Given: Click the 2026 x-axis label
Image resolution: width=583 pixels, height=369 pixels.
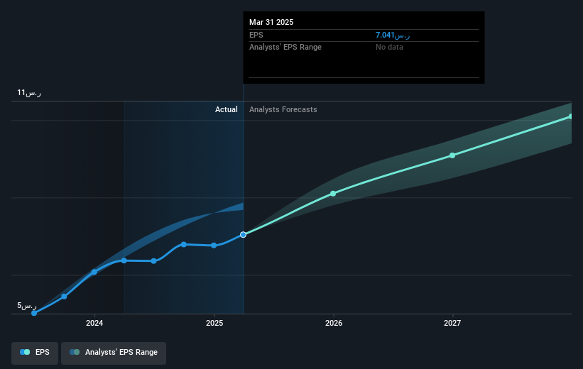Looking at the screenshot, I should pos(334,323).
